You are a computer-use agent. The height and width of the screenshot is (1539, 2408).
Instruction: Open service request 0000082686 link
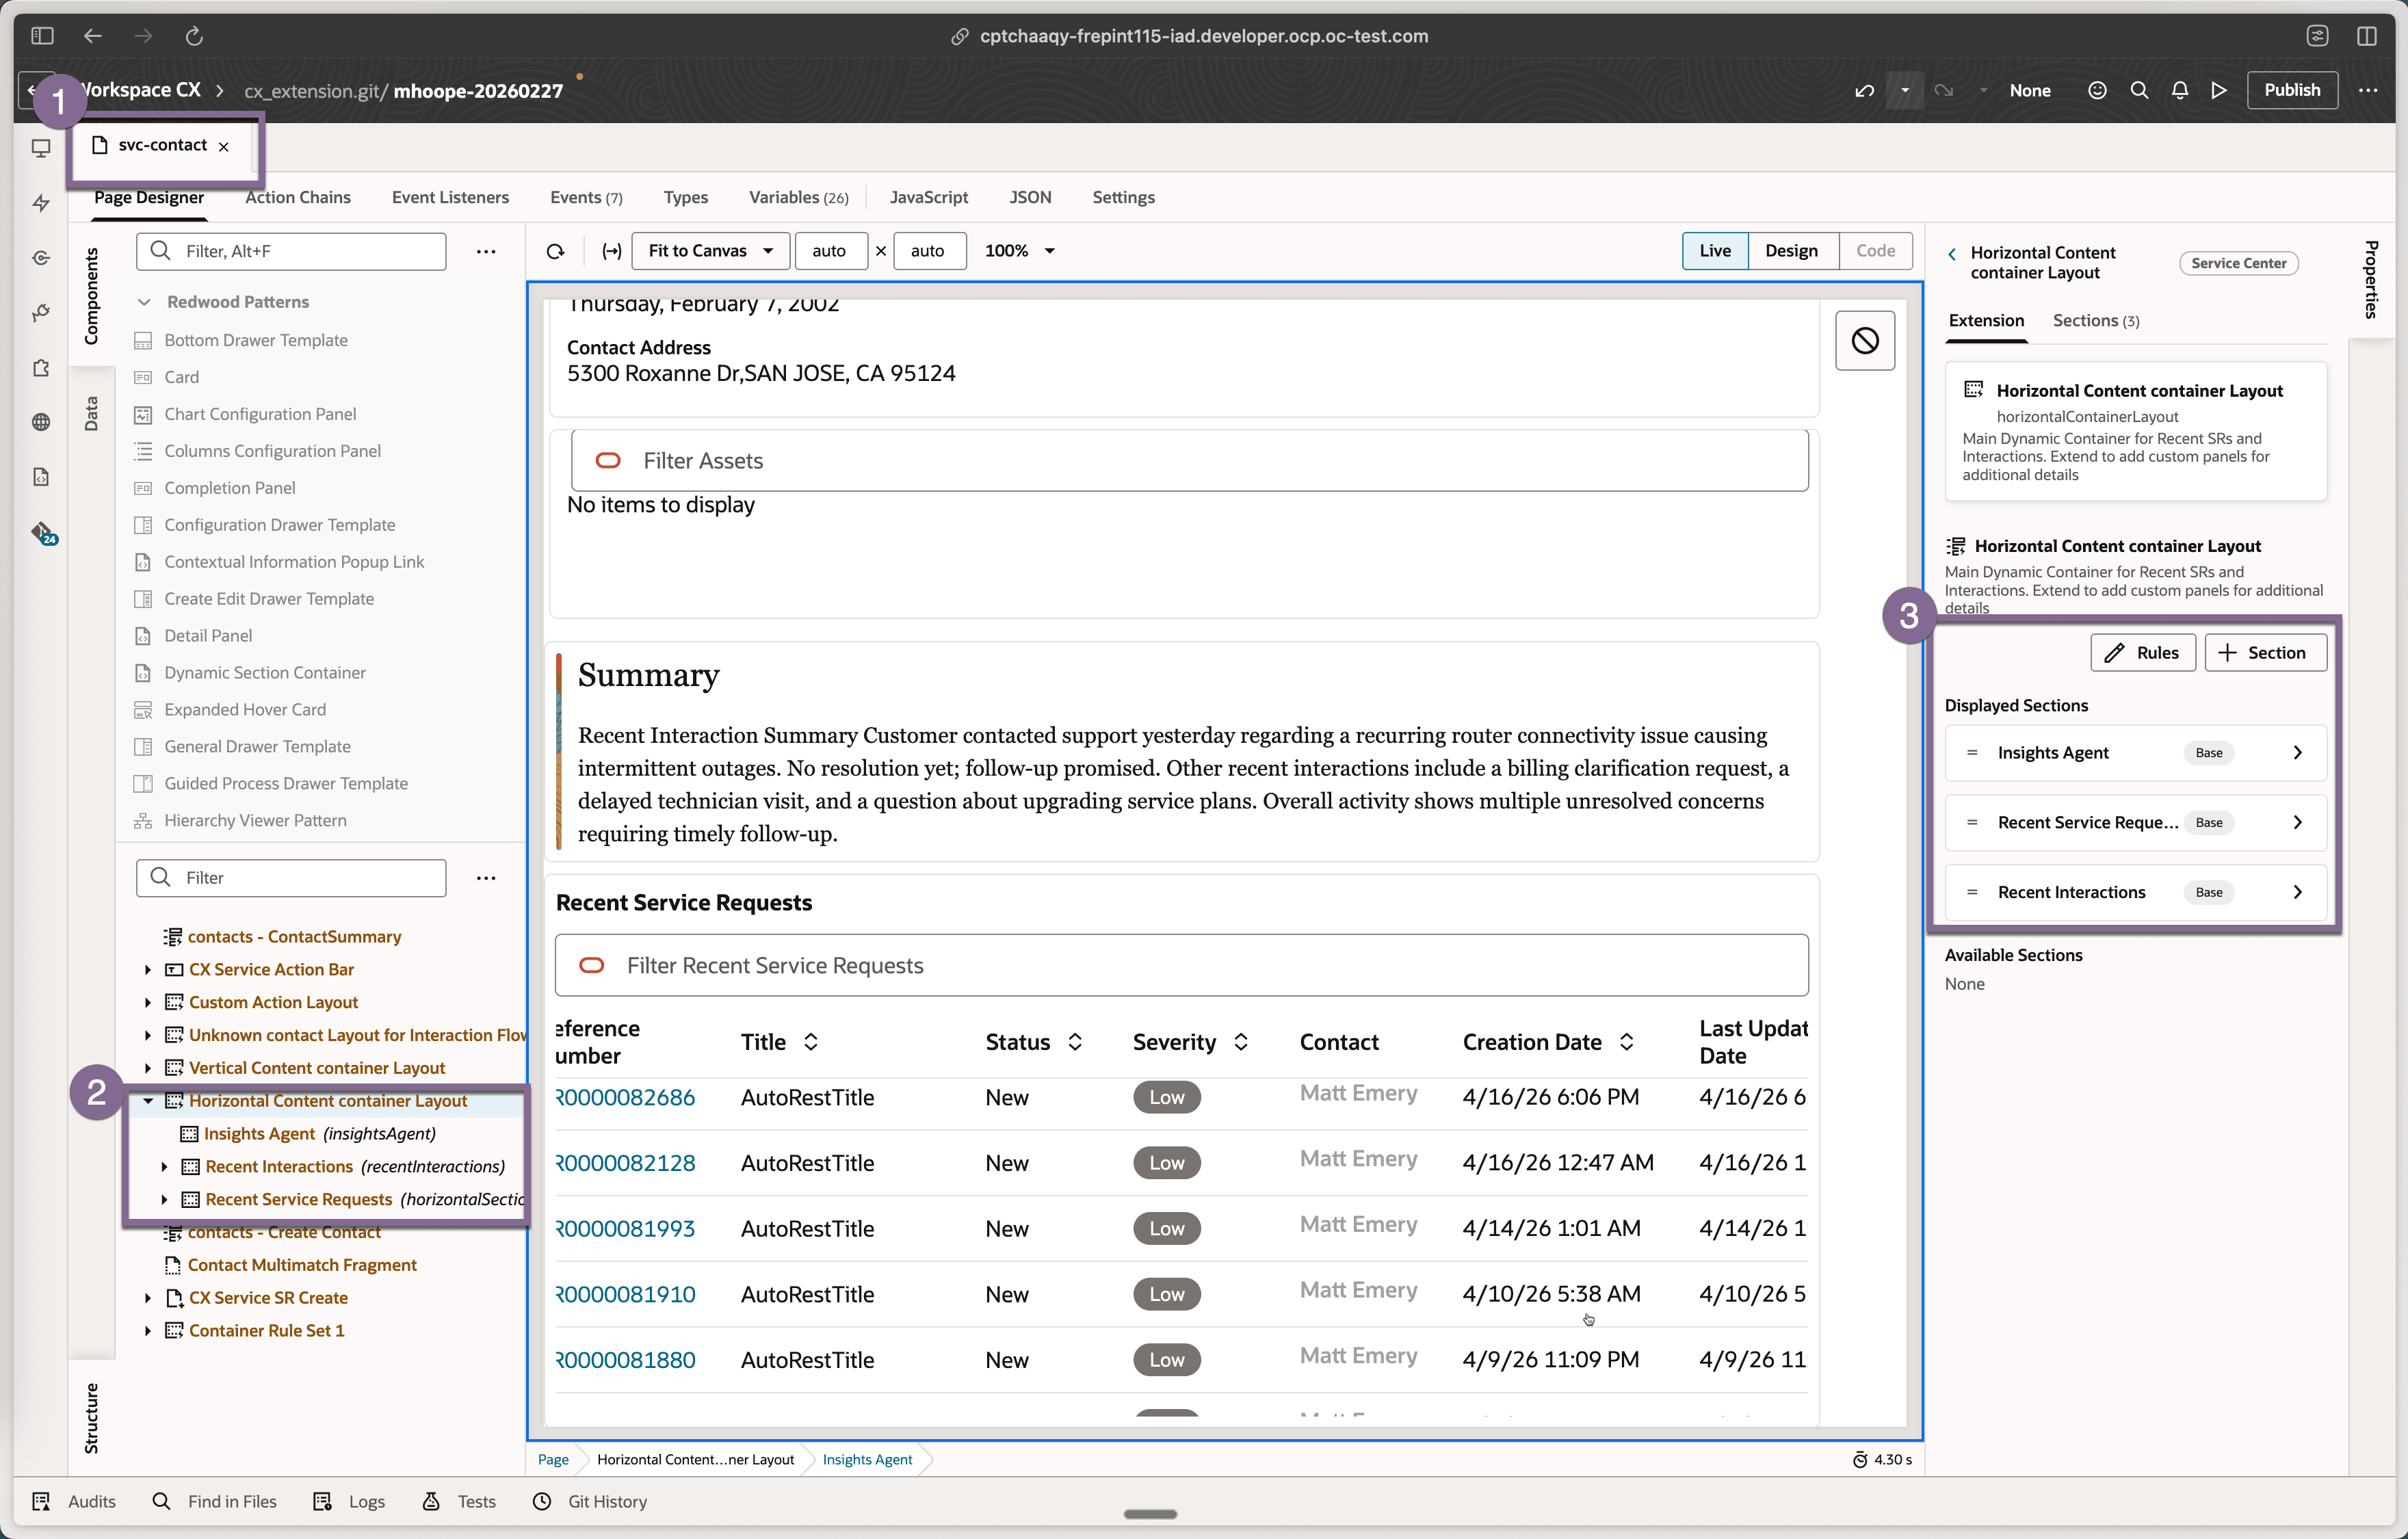(625, 1097)
